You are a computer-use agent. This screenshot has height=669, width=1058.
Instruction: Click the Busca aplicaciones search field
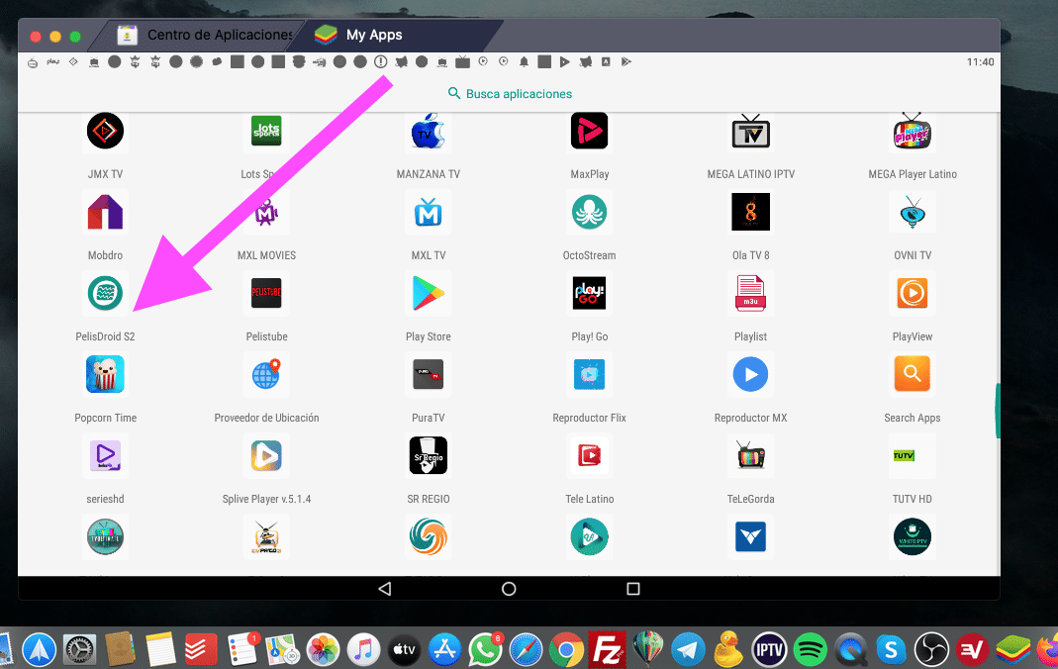click(509, 93)
